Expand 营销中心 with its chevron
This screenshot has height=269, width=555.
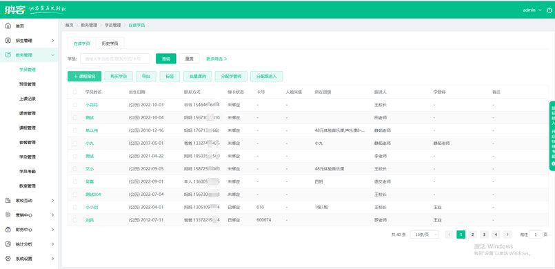coord(52,215)
